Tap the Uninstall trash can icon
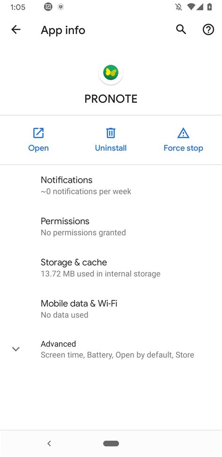The image size is (222, 457). coord(111,133)
